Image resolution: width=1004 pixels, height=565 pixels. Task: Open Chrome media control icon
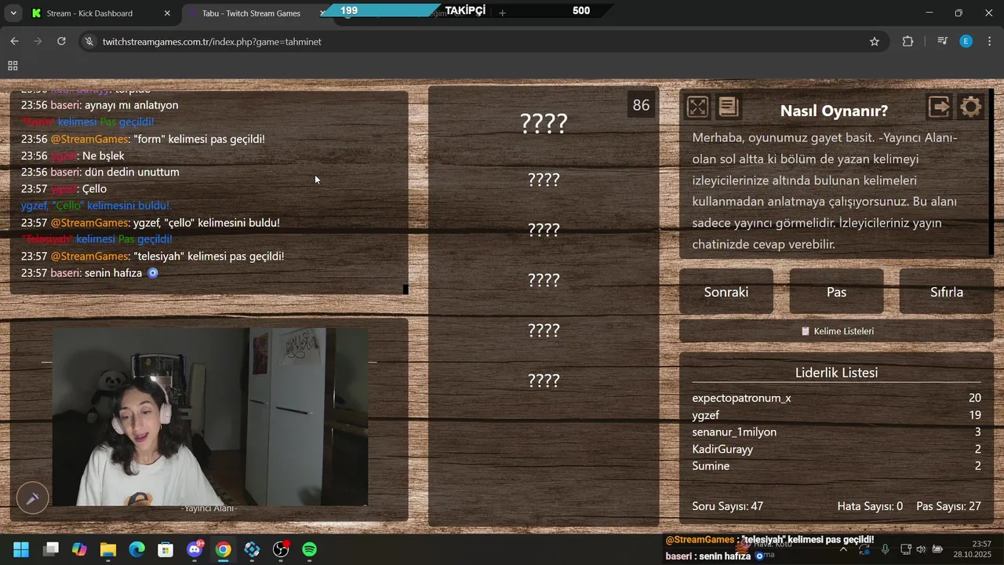pyautogui.click(x=942, y=42)
